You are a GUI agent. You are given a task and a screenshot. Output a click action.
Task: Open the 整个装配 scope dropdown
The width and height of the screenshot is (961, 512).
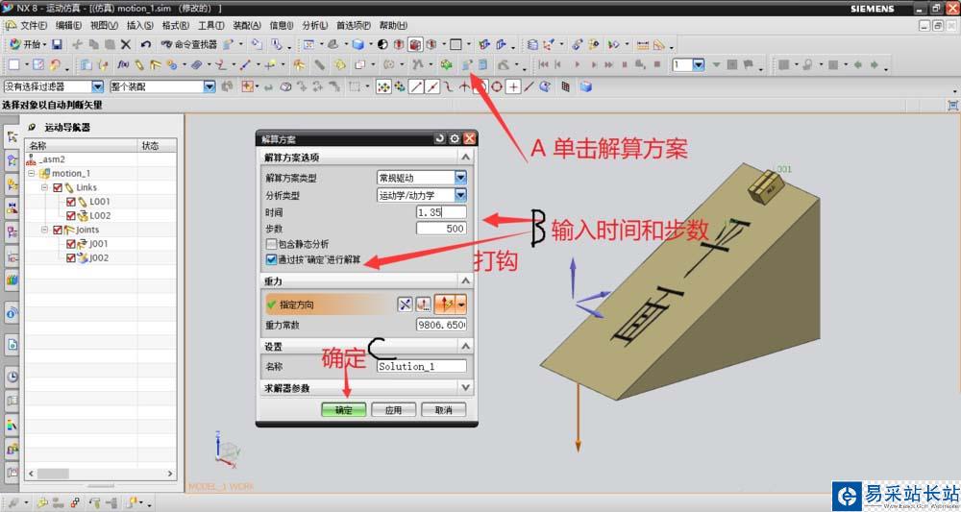pyautogui.click(x=209, y=87)
